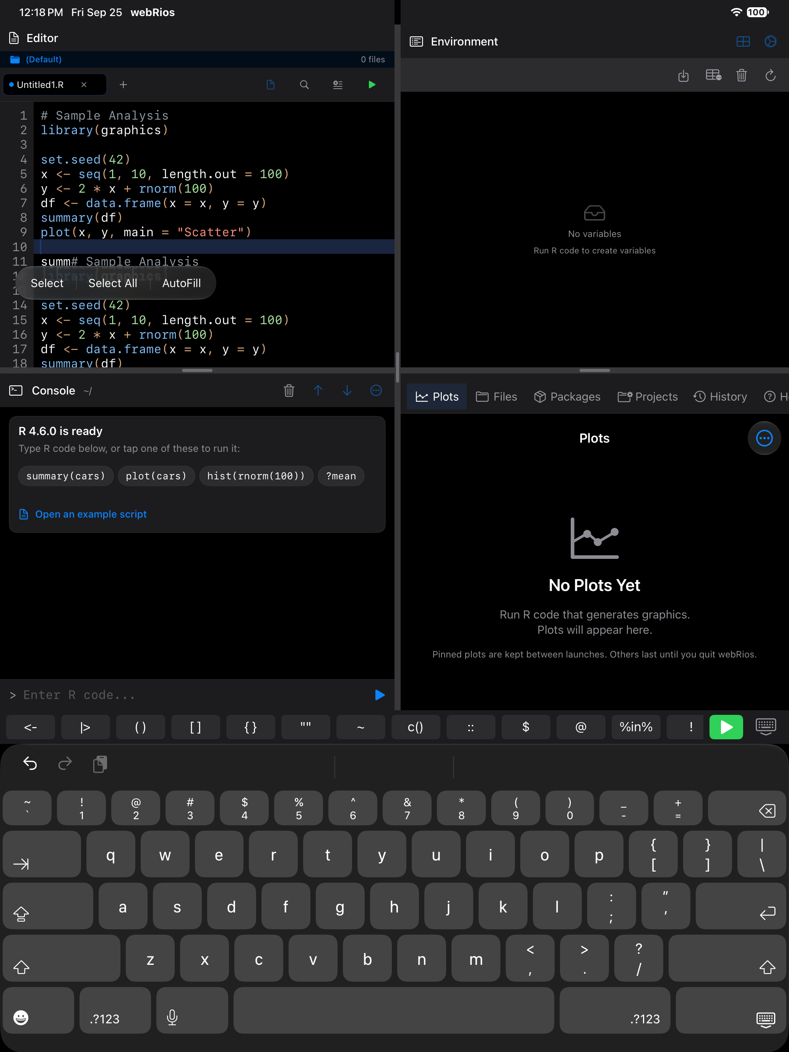
Task: Run the hist(rnorm(100)) suggestion
Action: (257, 476)
